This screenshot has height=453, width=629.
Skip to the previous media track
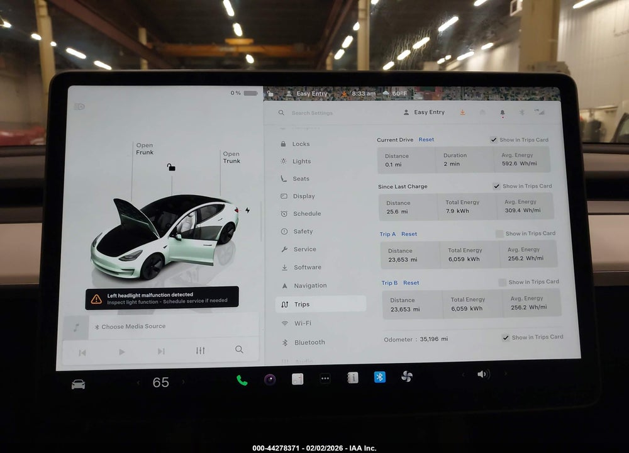(x=82, y=353)
